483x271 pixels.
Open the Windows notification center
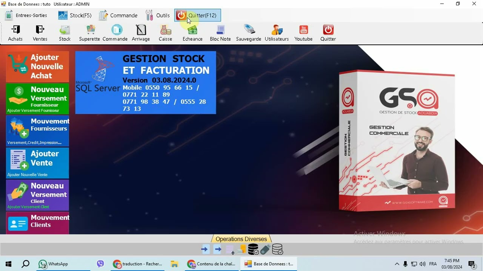(472, 264)
